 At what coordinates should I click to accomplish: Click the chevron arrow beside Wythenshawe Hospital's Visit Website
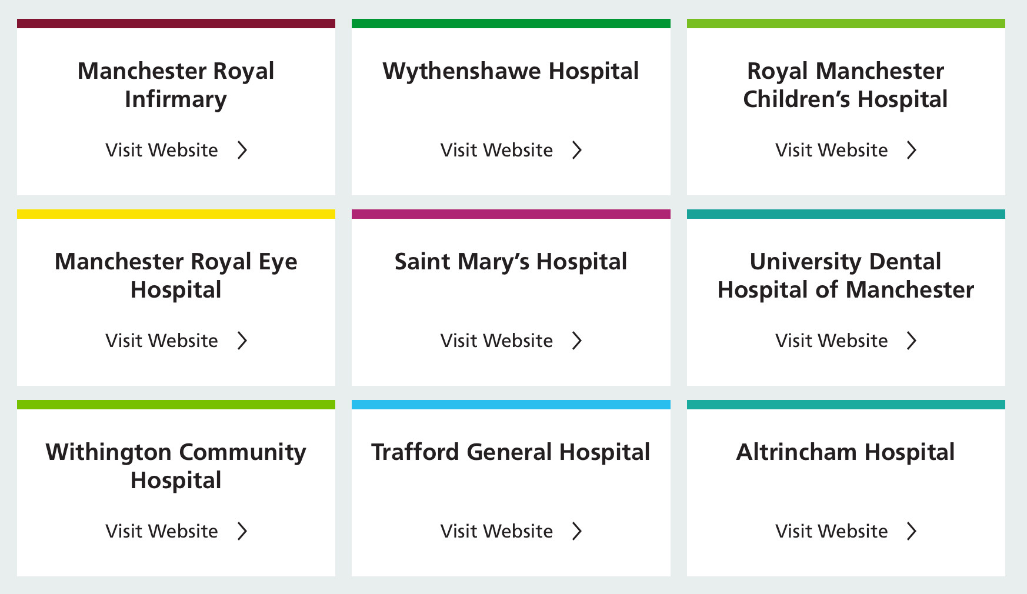tap(577, 150)
